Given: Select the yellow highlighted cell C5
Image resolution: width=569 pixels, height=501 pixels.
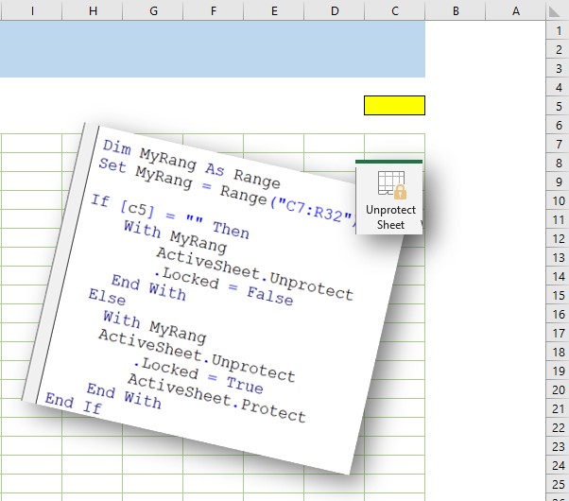Looking at the screenshot, I should (x=394, y=105).
